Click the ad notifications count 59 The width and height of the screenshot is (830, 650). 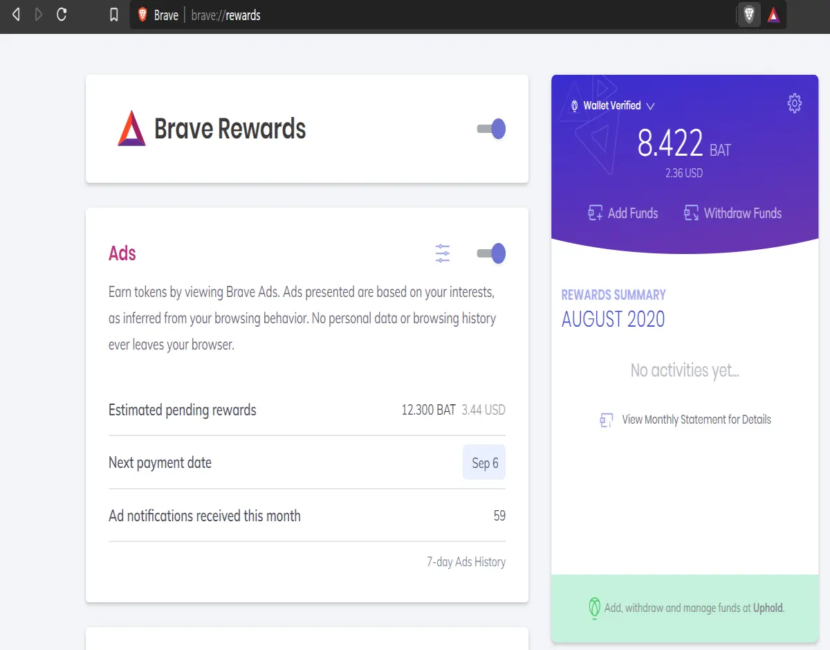(x=499, y=516)
